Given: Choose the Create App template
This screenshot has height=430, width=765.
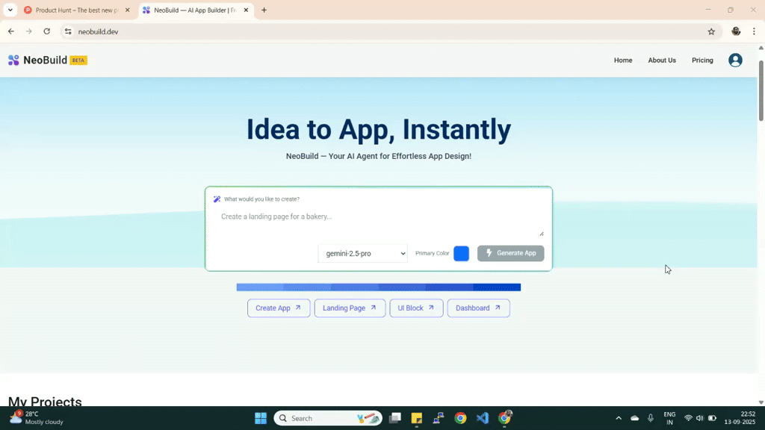Looking at the screenshot, I should pos(279,308).
